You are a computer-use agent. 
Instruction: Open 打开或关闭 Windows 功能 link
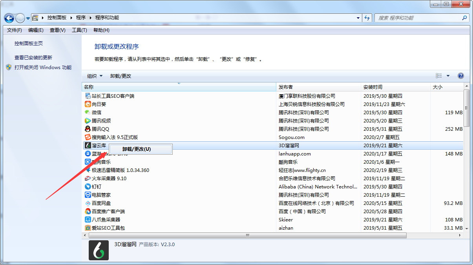[43, 67]
